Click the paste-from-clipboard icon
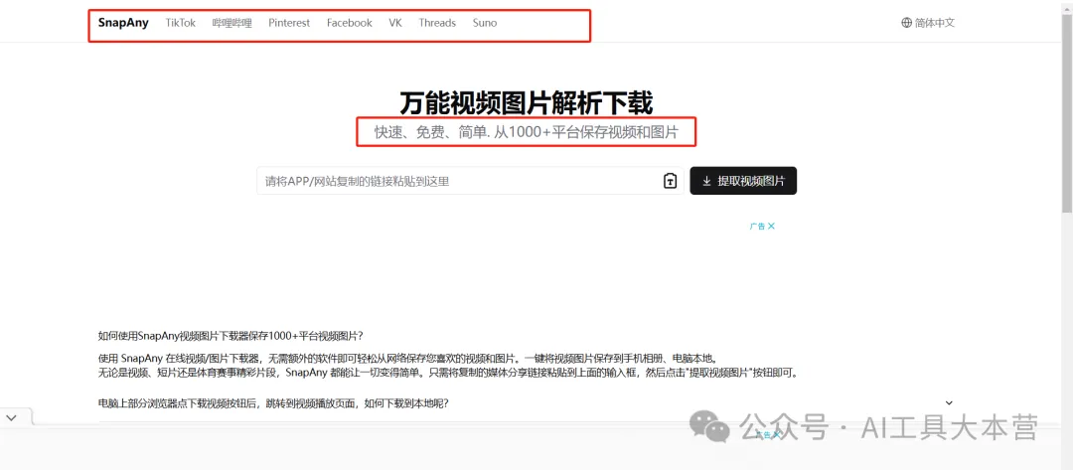This screenshot has height=470, width=1073. tap(670, 181)
